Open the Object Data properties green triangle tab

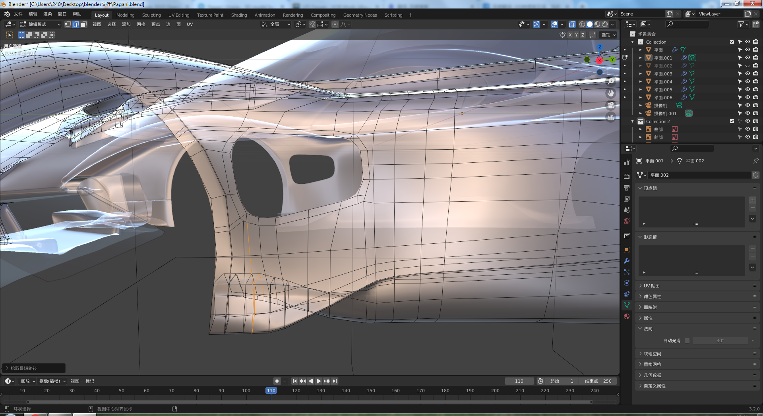[627, 305]
